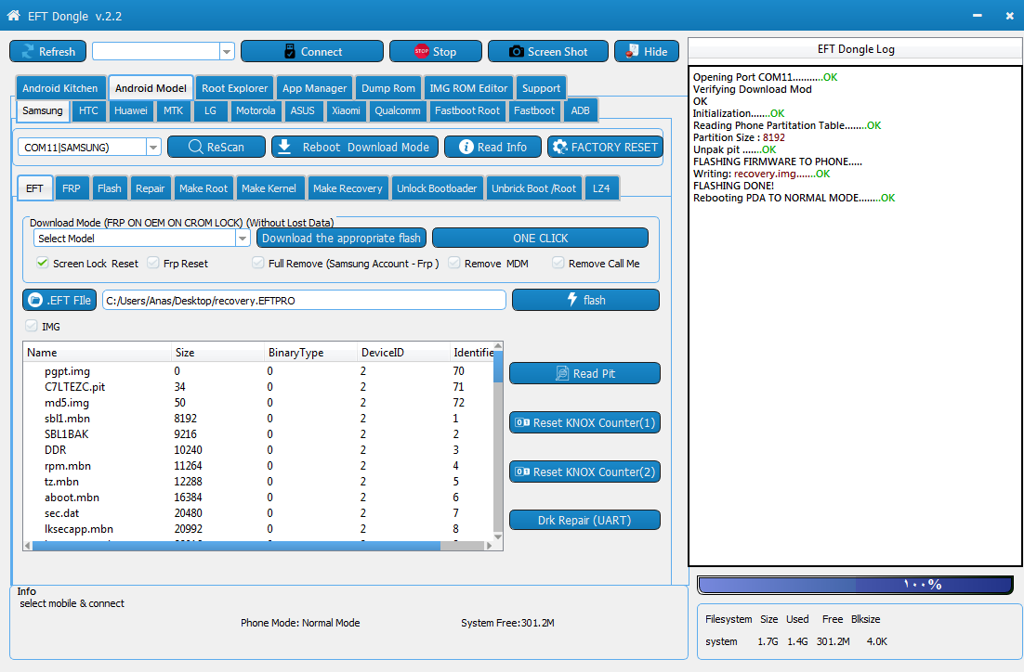
Task: Click the home icon in title bar
Action: coord(13,16)
